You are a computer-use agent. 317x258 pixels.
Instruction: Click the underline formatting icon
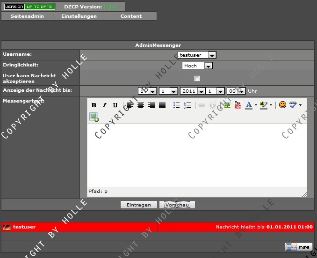(x=115, y=105)
